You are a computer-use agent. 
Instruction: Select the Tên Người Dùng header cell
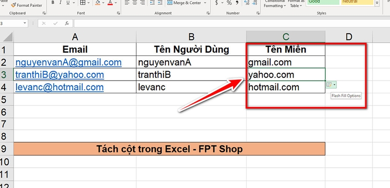tap(191, 50)
